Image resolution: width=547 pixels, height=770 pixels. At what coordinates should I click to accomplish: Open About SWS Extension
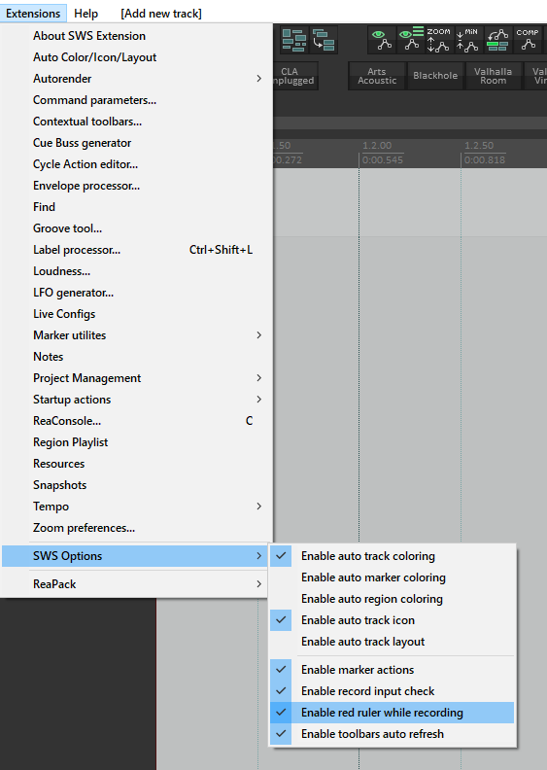click(x=135, y=36)
